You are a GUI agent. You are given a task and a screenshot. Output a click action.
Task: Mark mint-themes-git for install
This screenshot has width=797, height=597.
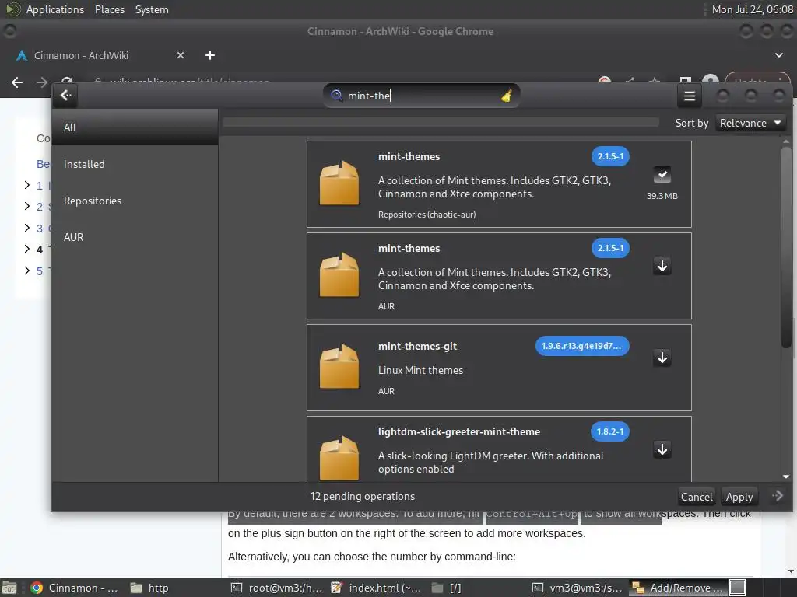tap(662, 358)
